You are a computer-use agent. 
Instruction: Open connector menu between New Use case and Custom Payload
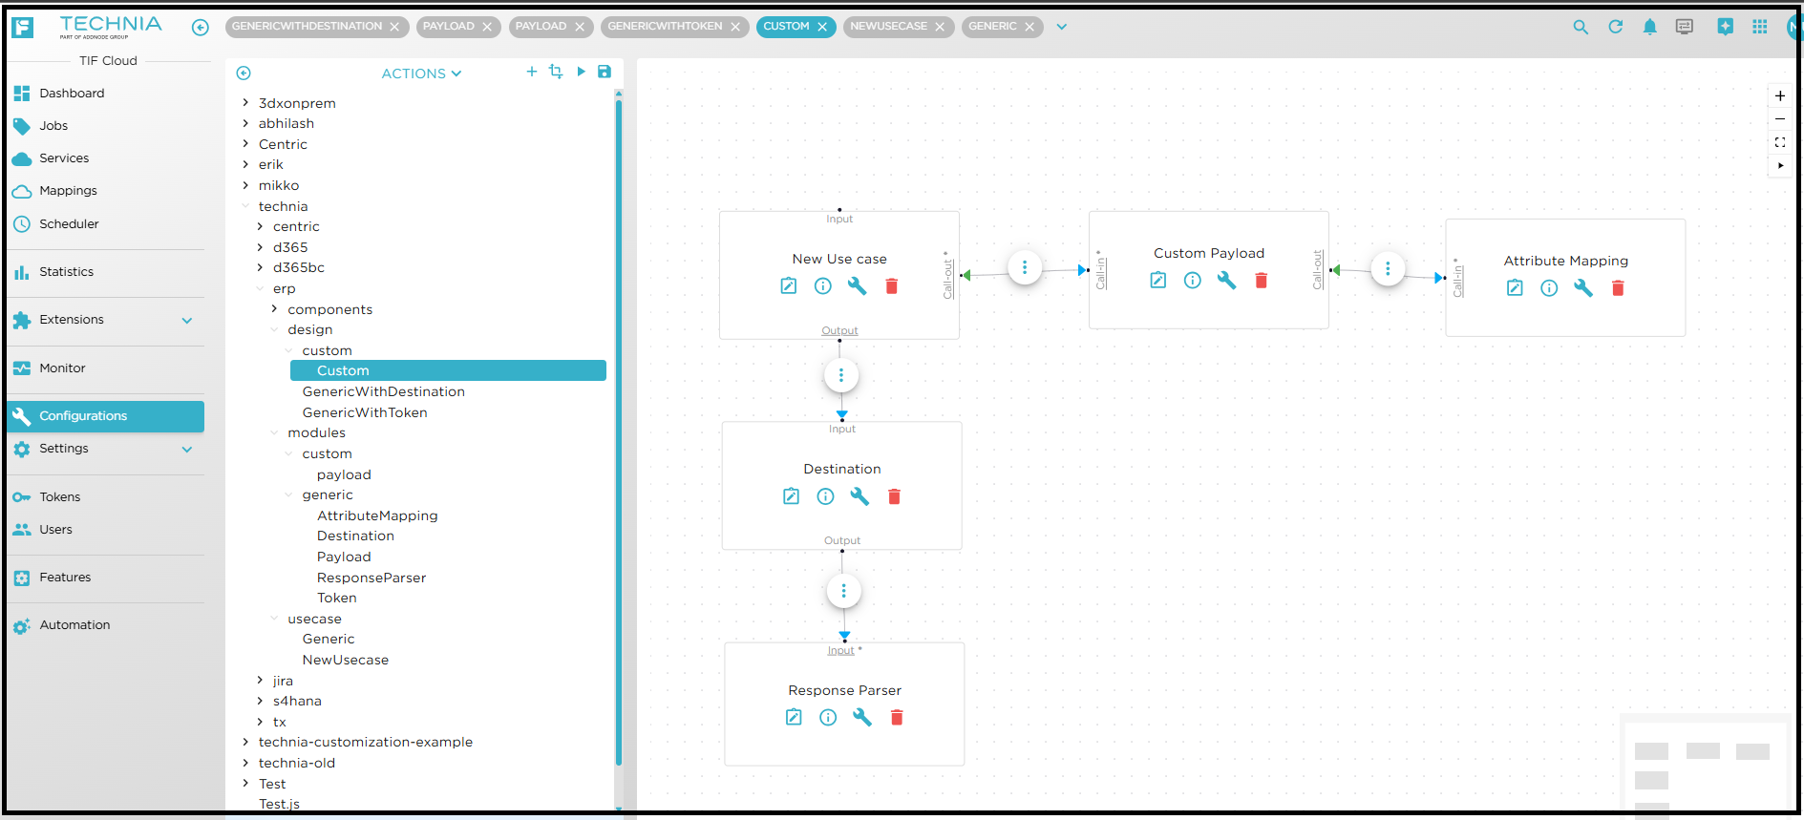click(x=1025, y=267)
